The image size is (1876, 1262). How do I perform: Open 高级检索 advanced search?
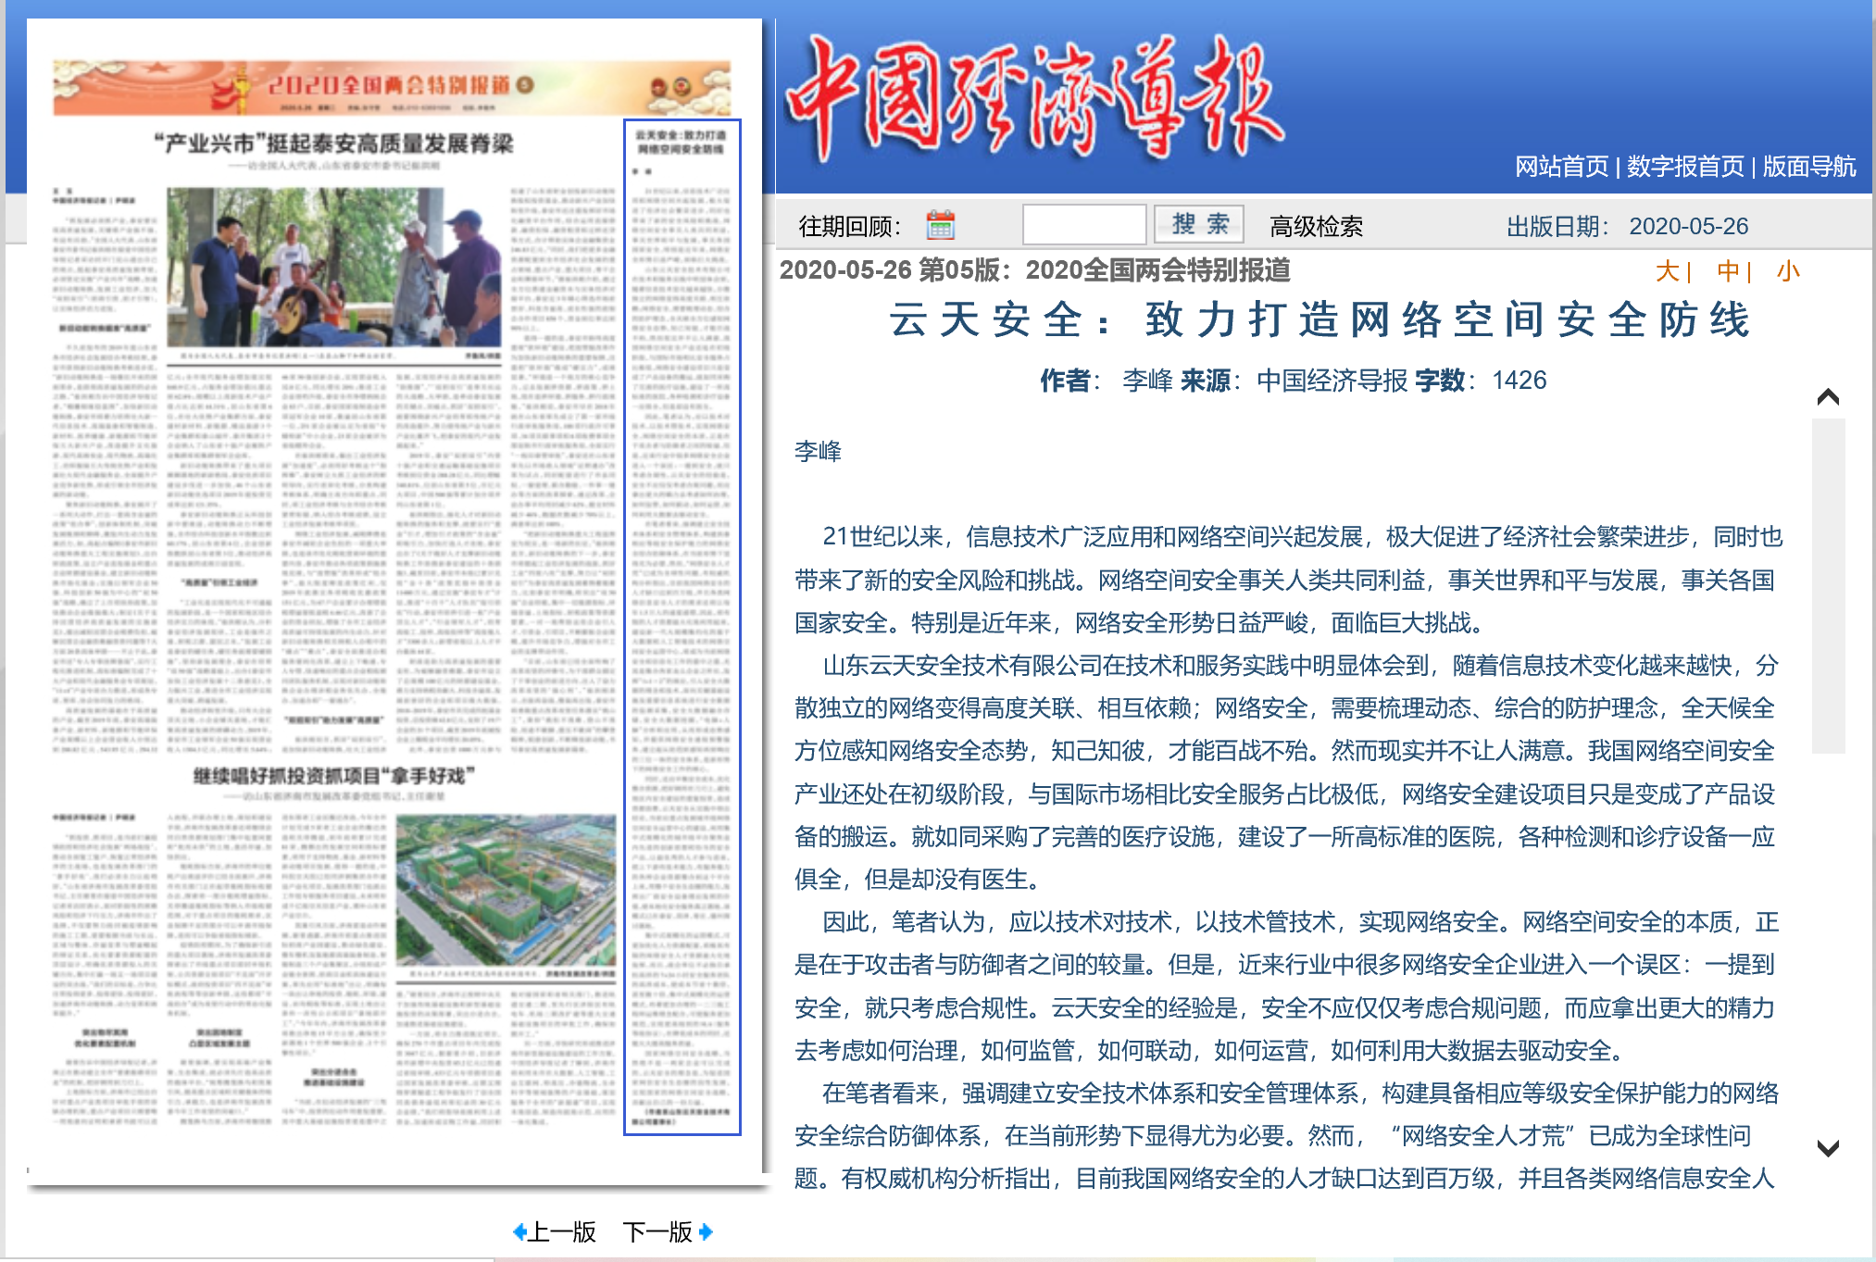[x=1316, y=226]
